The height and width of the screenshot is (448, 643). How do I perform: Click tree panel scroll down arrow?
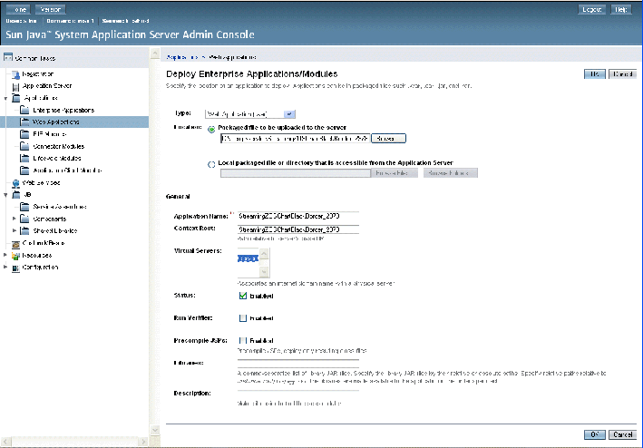tap(154, 430)
